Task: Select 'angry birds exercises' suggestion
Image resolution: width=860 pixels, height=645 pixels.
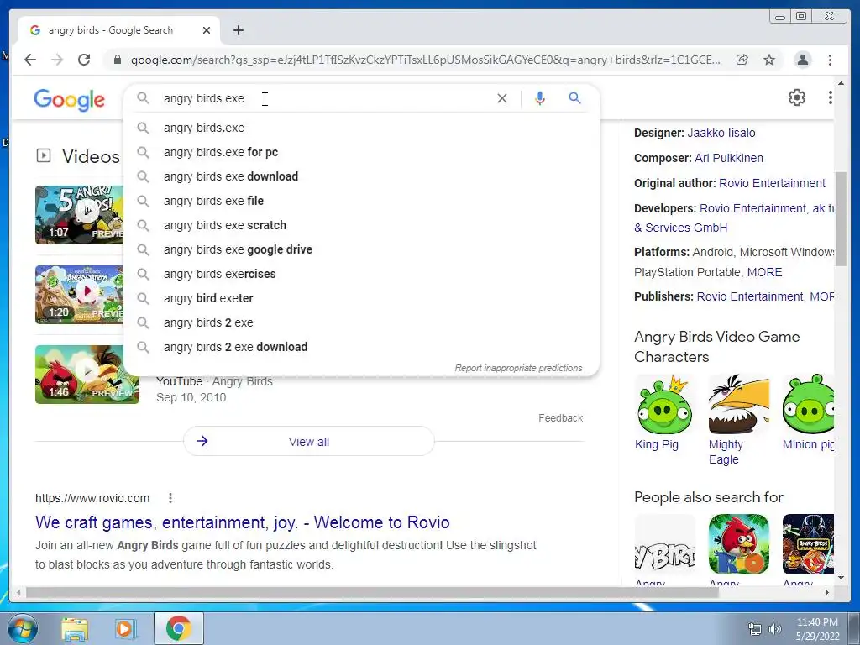Action: click(x=362, y=274)
